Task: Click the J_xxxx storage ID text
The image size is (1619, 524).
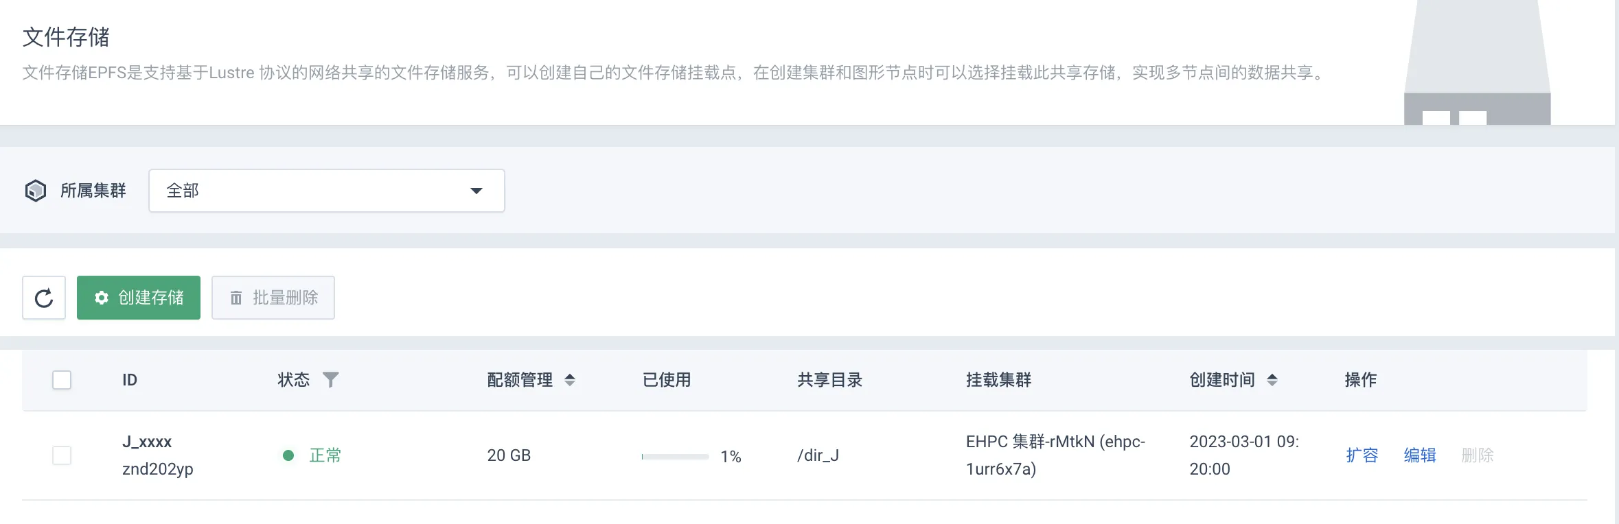Action: 147,442
